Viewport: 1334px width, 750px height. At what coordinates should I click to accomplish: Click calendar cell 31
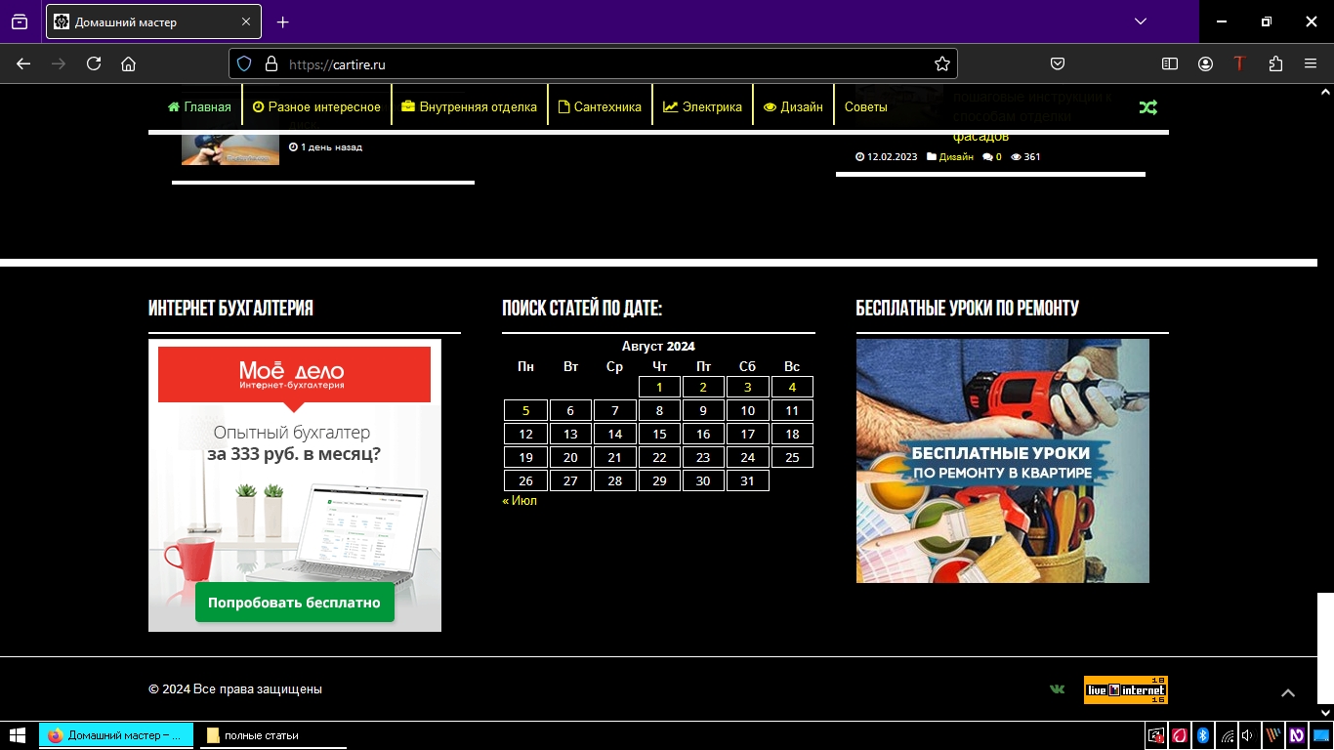(747, 480)
